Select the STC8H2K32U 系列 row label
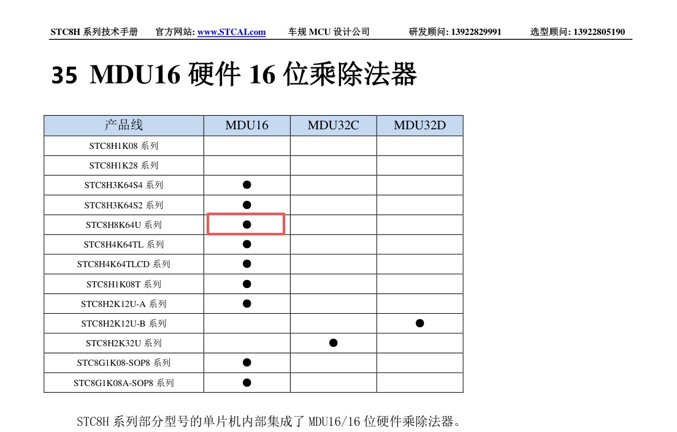The height and width of the screenshot is (432, 677). point(124,343)
